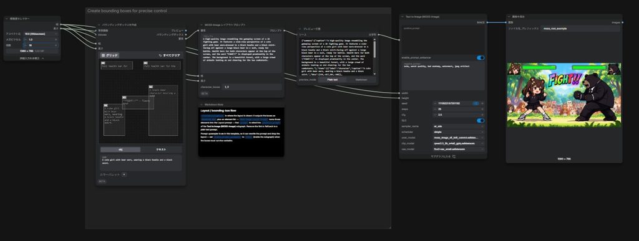Choose Plain text preview mode
Screen dimensions: 639x241
332,80
